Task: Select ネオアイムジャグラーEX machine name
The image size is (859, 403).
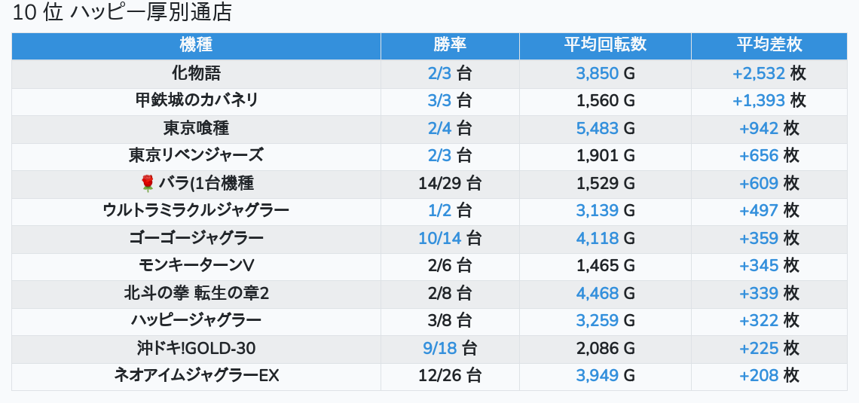Action: point(196,375)
